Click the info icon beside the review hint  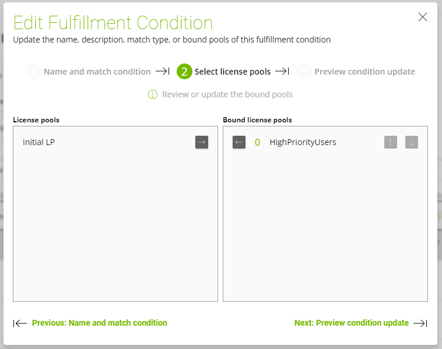pyautogui.click(x=153, y=94)
